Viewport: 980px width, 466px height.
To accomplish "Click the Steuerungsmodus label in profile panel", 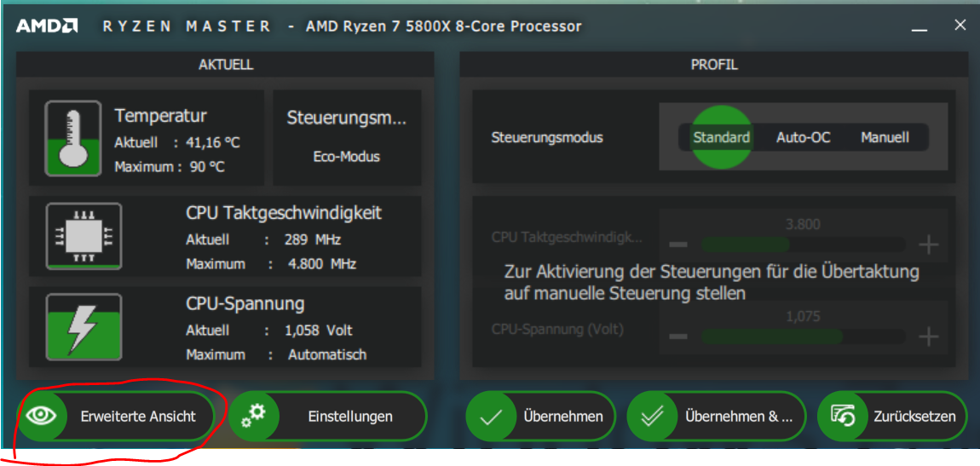I will point(547,137).
